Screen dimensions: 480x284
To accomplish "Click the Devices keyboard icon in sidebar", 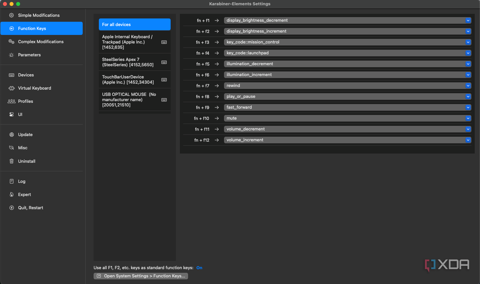I will click(x=12, y=75).
